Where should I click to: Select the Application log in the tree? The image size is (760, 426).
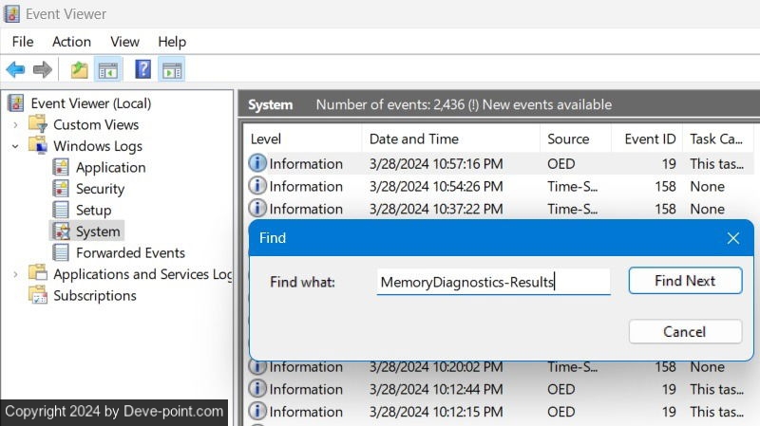110,167
